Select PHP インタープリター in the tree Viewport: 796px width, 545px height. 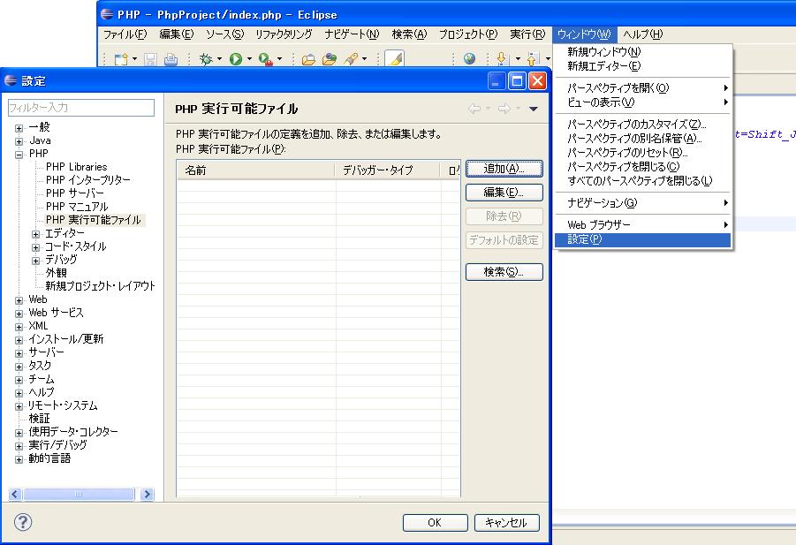[87, 180]
